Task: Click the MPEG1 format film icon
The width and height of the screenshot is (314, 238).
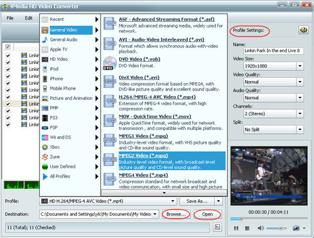Action: [x=110, y=140]
